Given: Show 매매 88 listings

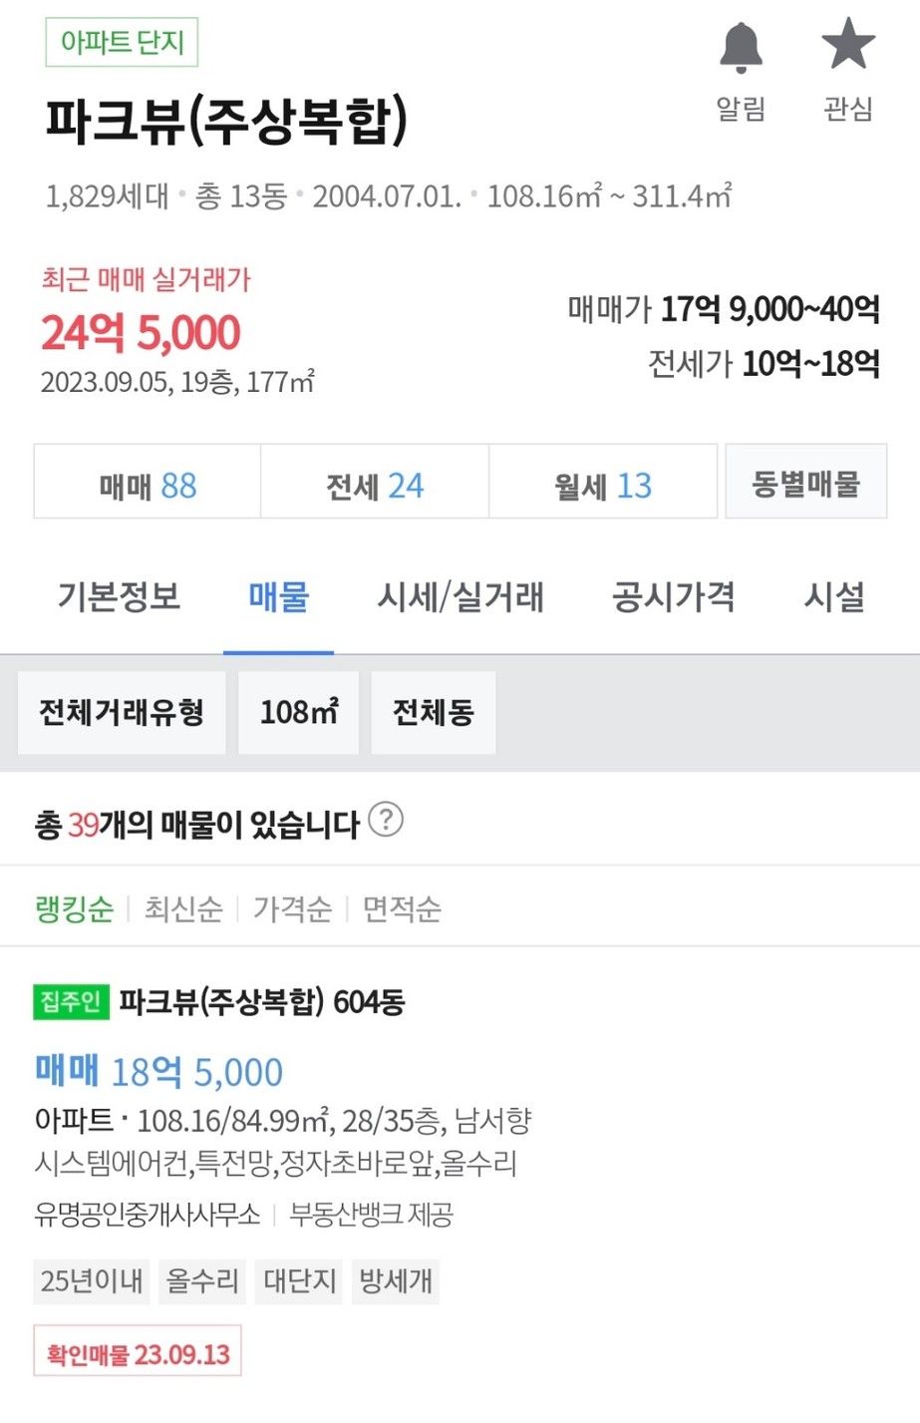Looking at the screenshot, I should pos(148,486).
